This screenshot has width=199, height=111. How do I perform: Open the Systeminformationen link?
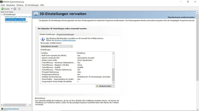coord(11,109)
